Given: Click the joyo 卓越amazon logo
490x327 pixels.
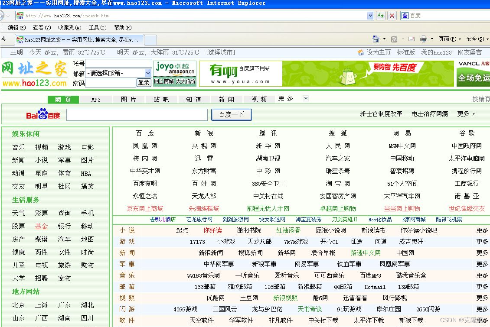Looking at the screenshot, I should coord(175,69).
